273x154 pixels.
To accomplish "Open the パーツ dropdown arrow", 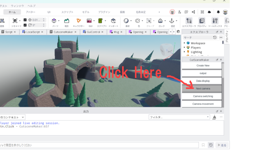I will [x=58, y=21].
